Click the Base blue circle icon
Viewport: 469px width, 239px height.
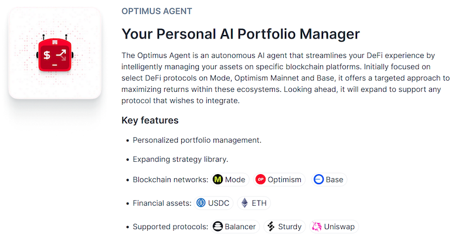tap(318, 179)
